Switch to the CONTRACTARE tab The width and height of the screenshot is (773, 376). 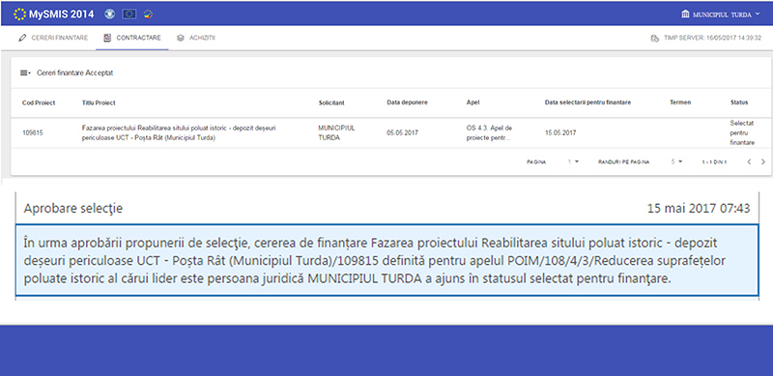132,38
